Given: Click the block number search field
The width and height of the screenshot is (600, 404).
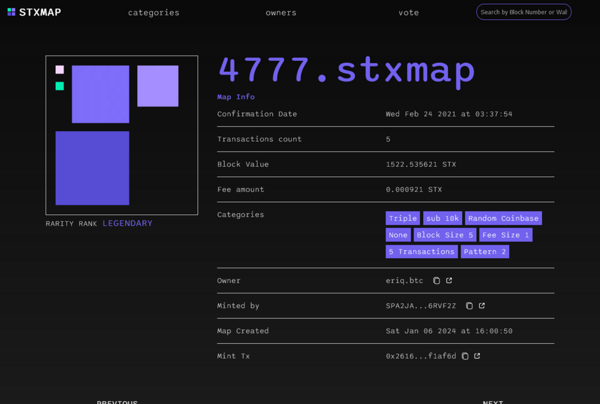Looking at the screenshot, I should [x=523, y=12].
